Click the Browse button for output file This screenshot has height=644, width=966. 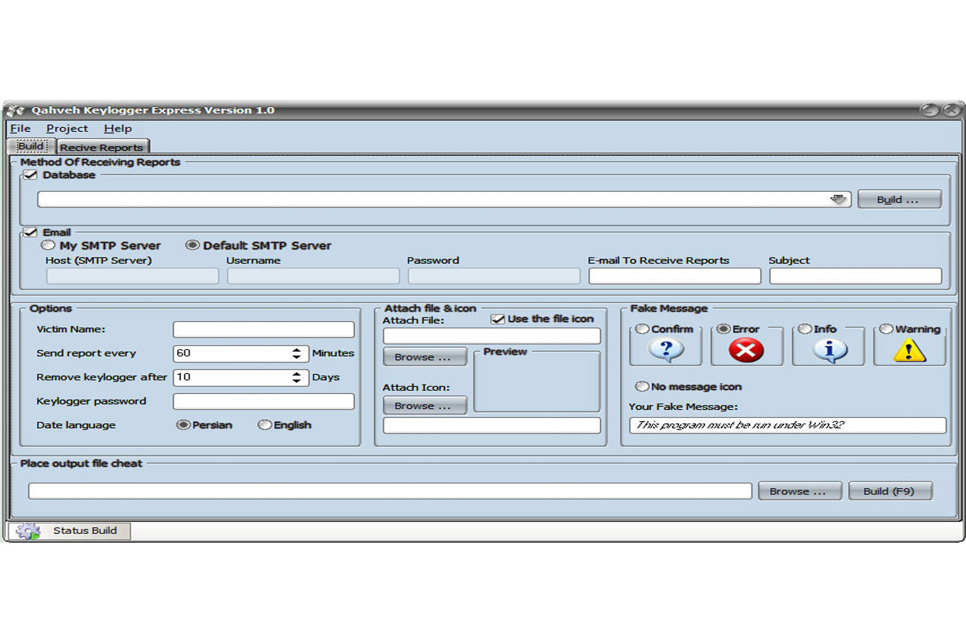(799, 491)
